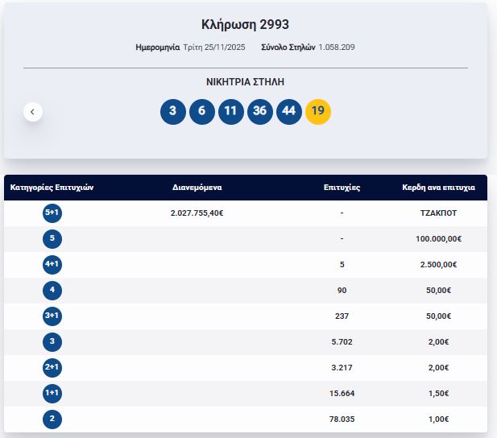Image resolution: width=497 pixels, height=438 pixels.
Task: Click the 2.027.755,40€ distributed amount
Action: pos(197,213)
